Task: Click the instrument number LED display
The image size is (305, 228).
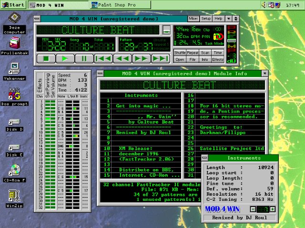Action: pos(263,209)
